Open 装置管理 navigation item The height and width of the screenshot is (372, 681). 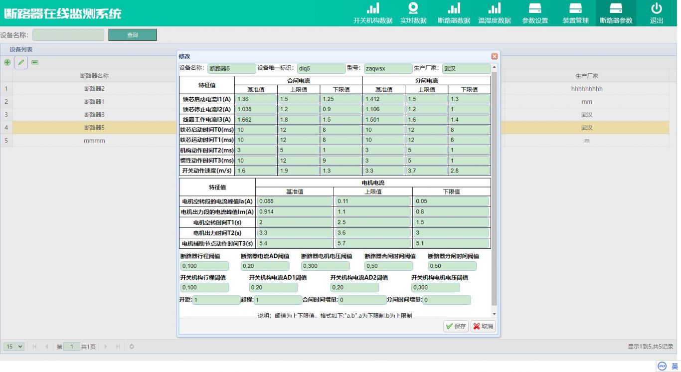[576, 13]
